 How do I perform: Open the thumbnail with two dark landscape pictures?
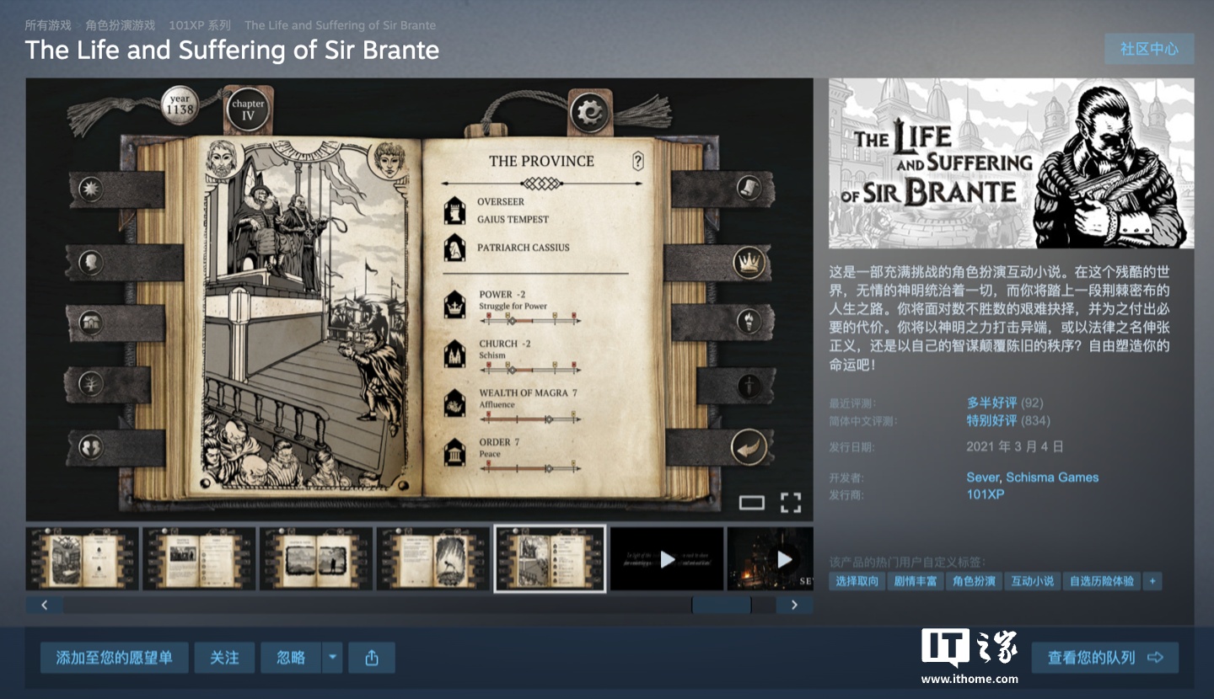pos(316,558)
